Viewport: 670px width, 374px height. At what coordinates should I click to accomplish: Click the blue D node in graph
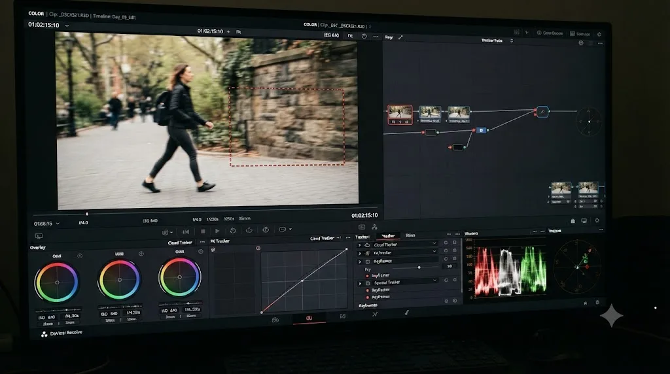(x=481, y=130)
